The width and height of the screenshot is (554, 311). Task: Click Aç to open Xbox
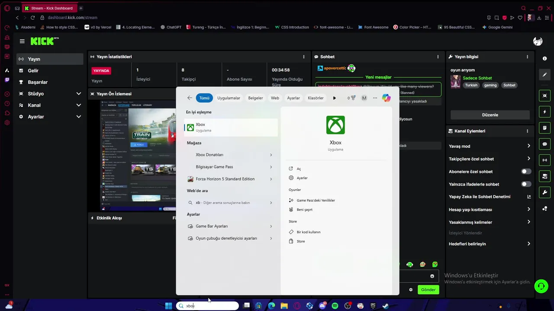(299, 169)
